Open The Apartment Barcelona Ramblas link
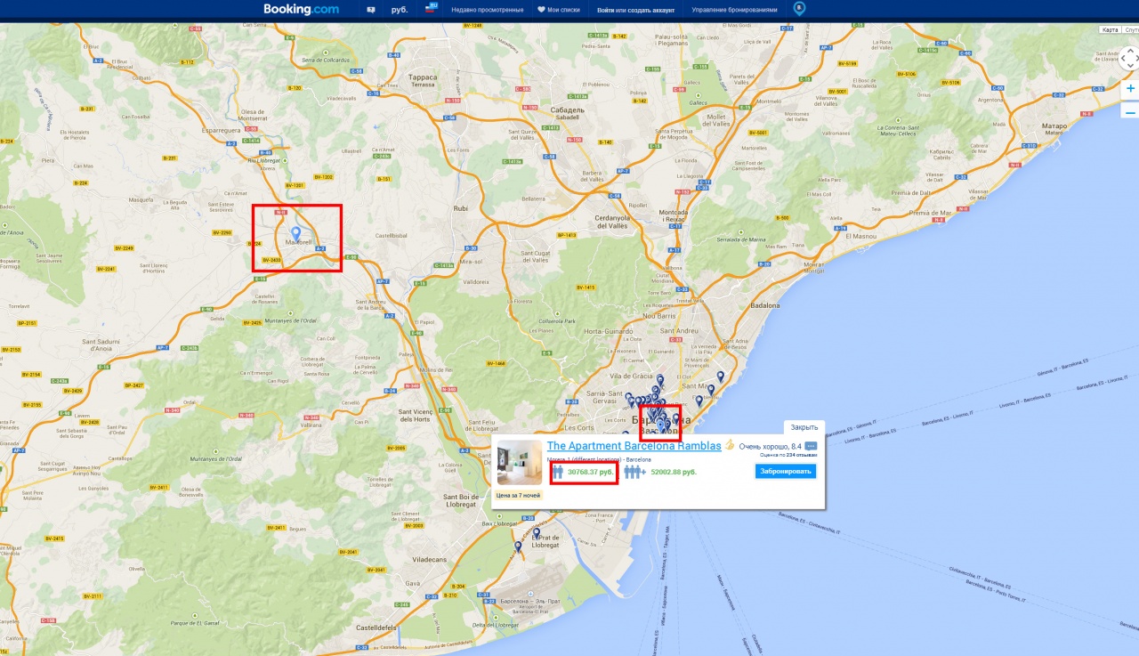The width and height of the screenshot is (1139, 656). point(634,445)
